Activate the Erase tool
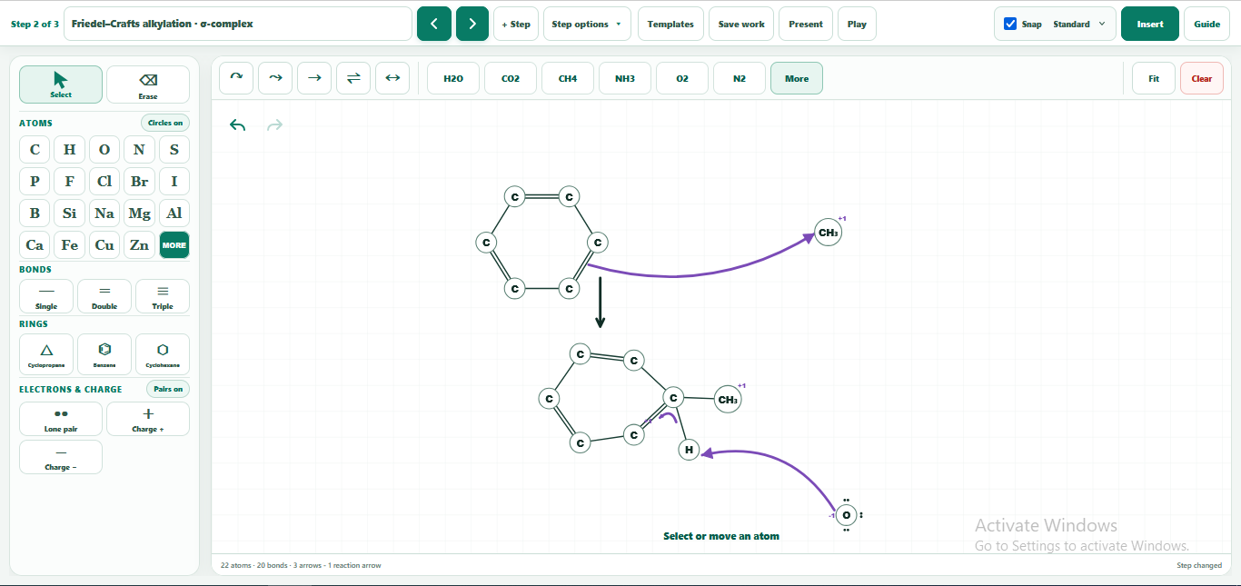 pyautogui.click(x=148, y=84)
